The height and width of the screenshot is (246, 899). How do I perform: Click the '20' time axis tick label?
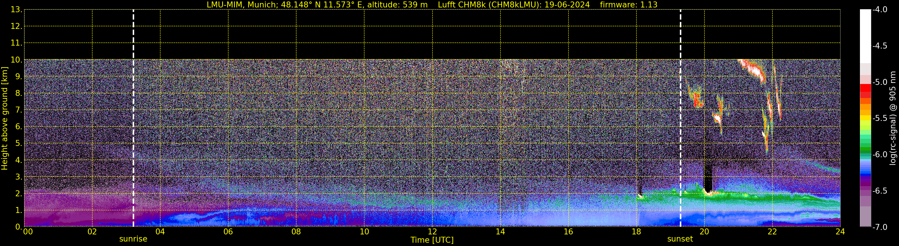coord(704,232)
